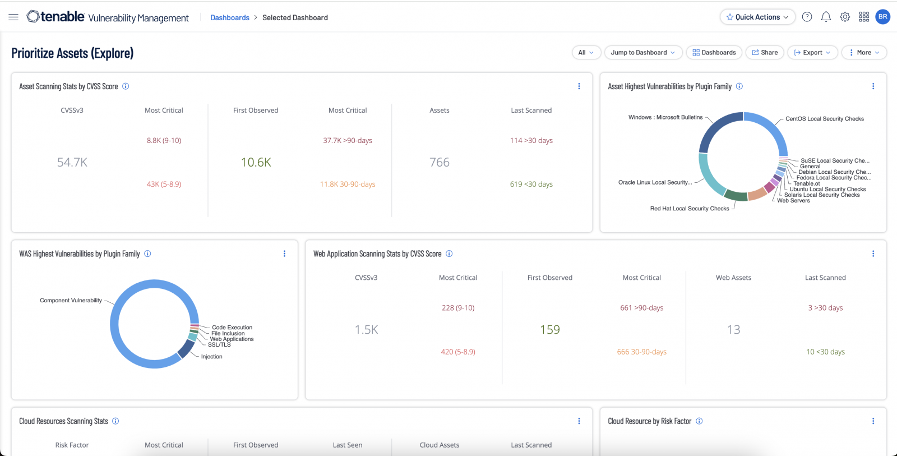
Task: Open the hamburger navigation menu
Action: pyautogui.click(x=13, y=17)
